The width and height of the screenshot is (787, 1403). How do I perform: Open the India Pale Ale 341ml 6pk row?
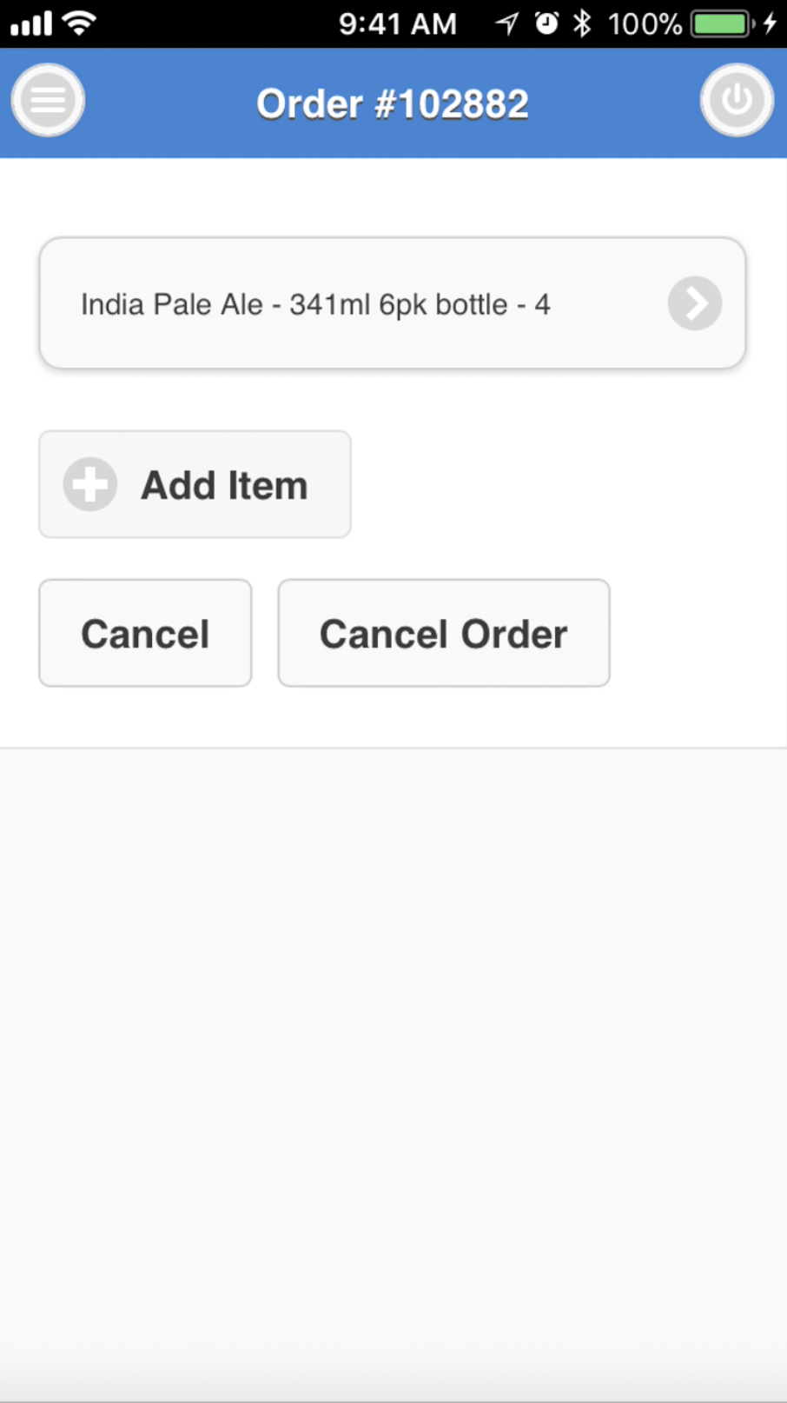[347, 303]
